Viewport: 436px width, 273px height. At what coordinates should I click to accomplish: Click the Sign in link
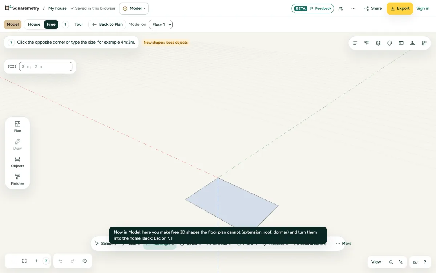coord(423,8)
